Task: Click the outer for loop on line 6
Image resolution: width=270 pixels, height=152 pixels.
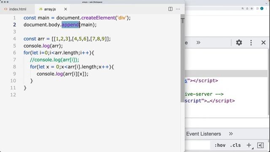Action: pyautogui.click(x=59, y=53)
